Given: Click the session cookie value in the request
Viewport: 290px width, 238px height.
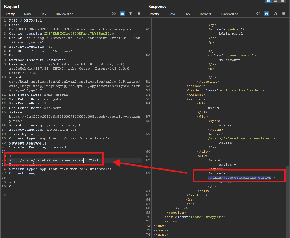Looking at the screenshot, I should (x=79, y=34).
